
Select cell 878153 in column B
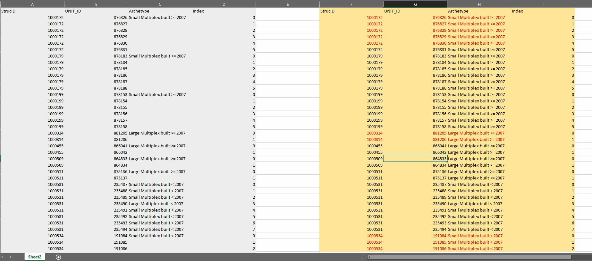click(x=96, y=94)
